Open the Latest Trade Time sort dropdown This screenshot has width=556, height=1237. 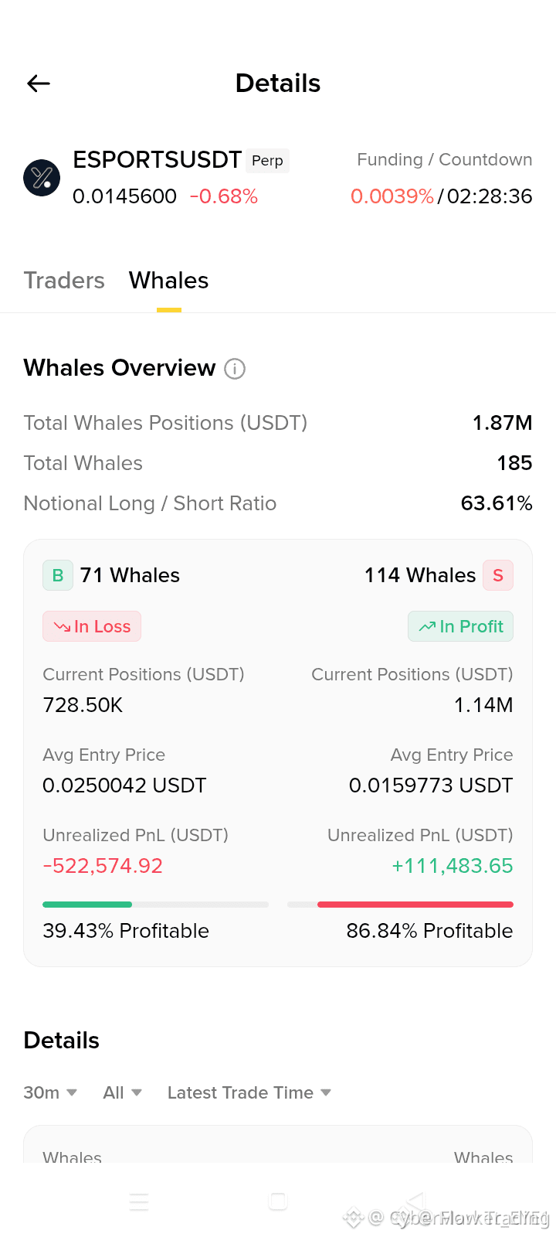tap(249, 1092)
